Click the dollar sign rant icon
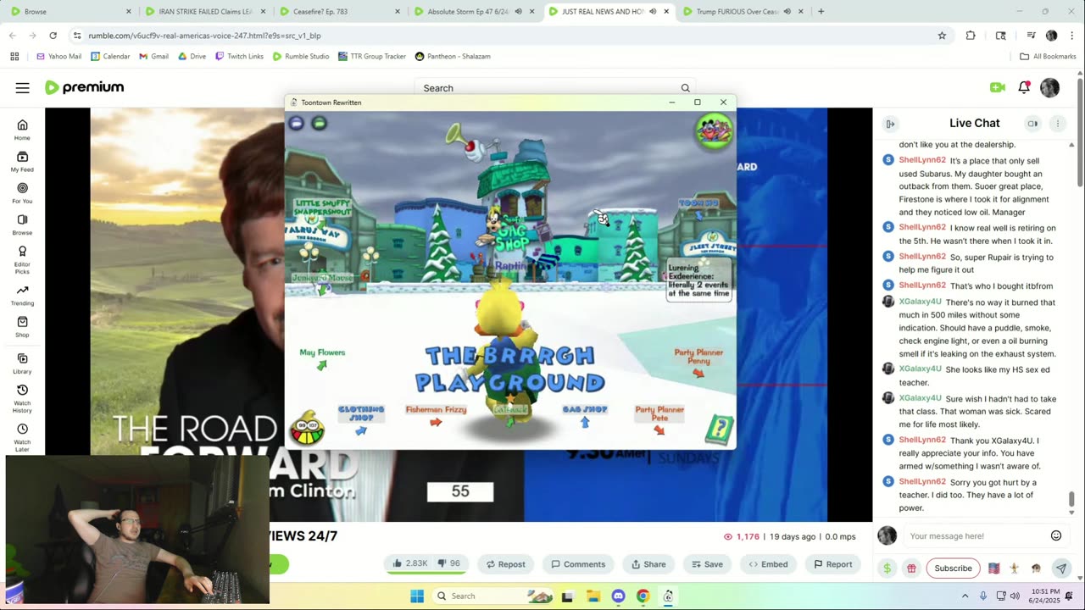Screen dimensions: 1085x610 coord(887,568)
